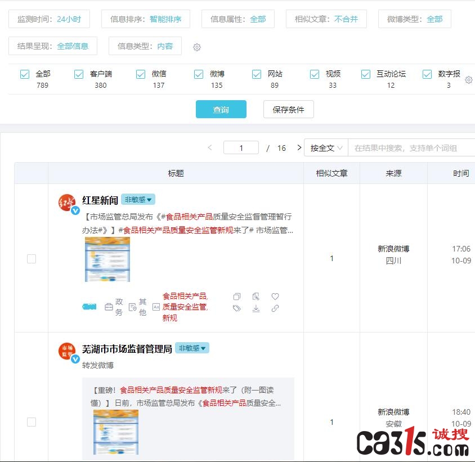The height and width of the screenshot is (462, 475).
Task: Click similar-article count 1 in 红星新闻 row
Action: pos(331,258)
